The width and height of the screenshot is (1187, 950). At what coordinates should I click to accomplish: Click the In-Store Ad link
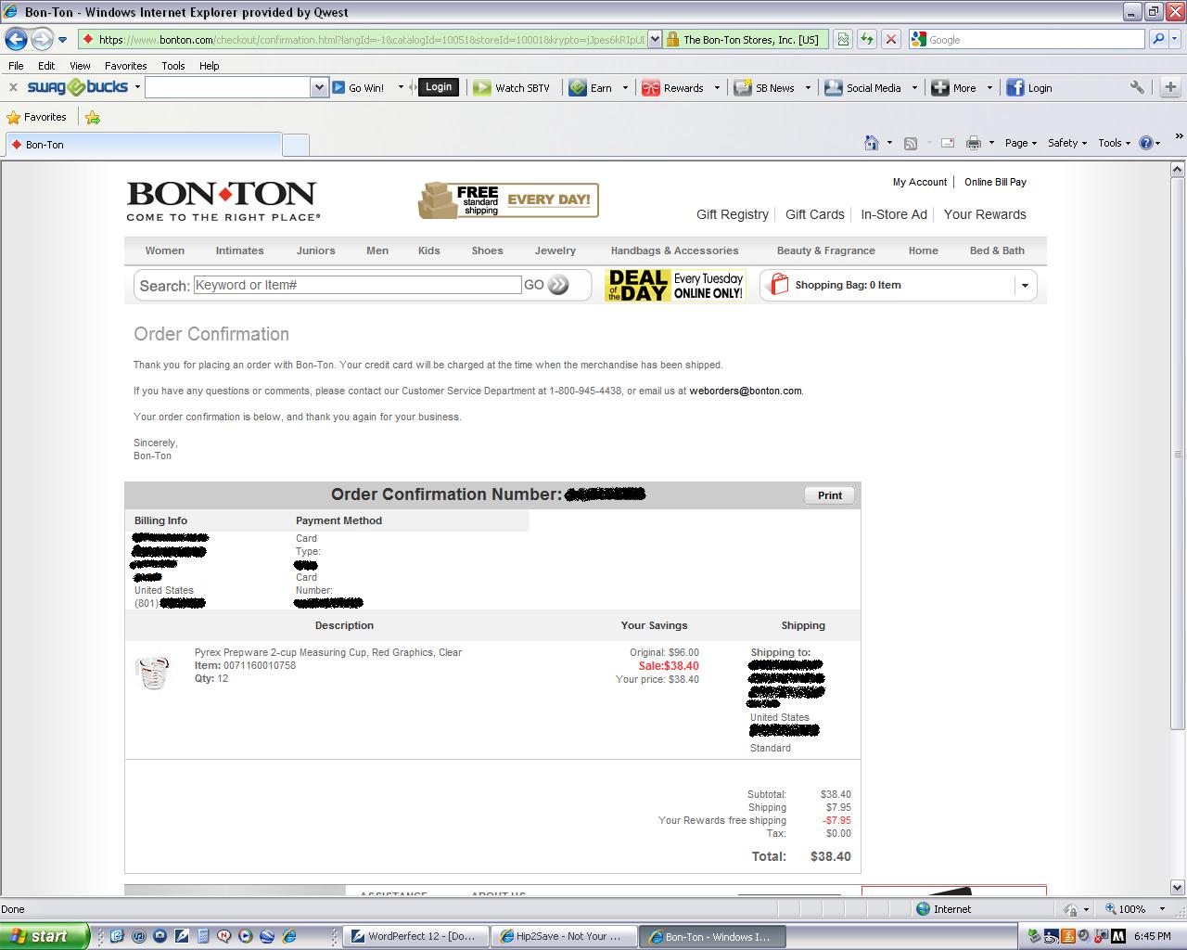click(x=894, y=214)
